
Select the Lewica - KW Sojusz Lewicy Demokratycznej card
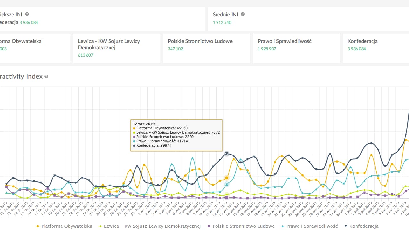coord(117,48)
